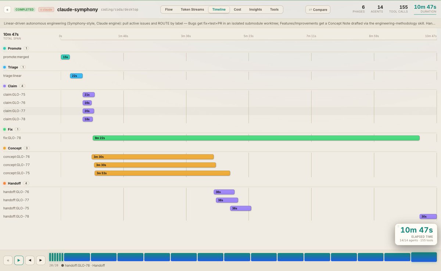
Task: Click the claude engine badge
Action: pos(46,10)
